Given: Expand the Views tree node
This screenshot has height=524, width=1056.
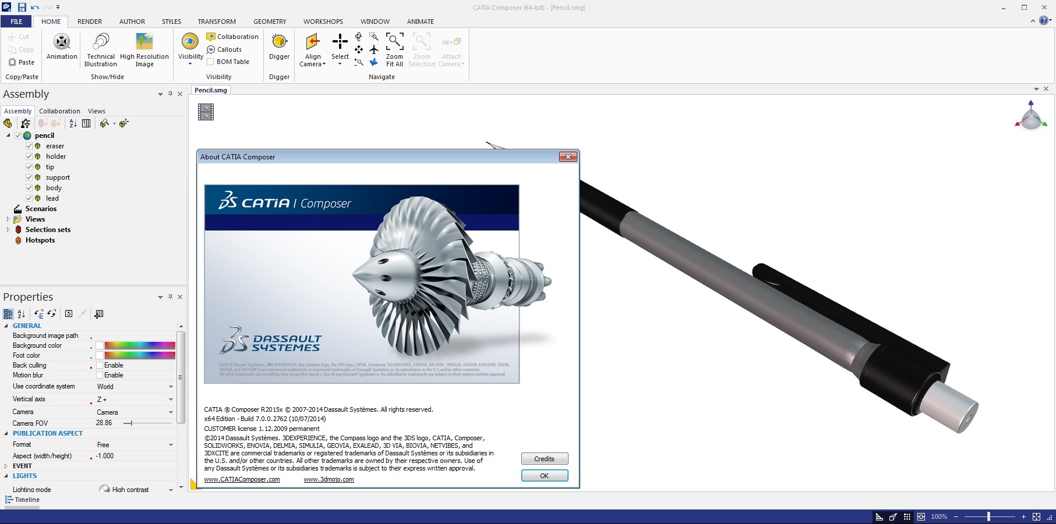Looking at the screenshot, I should 8,219.
